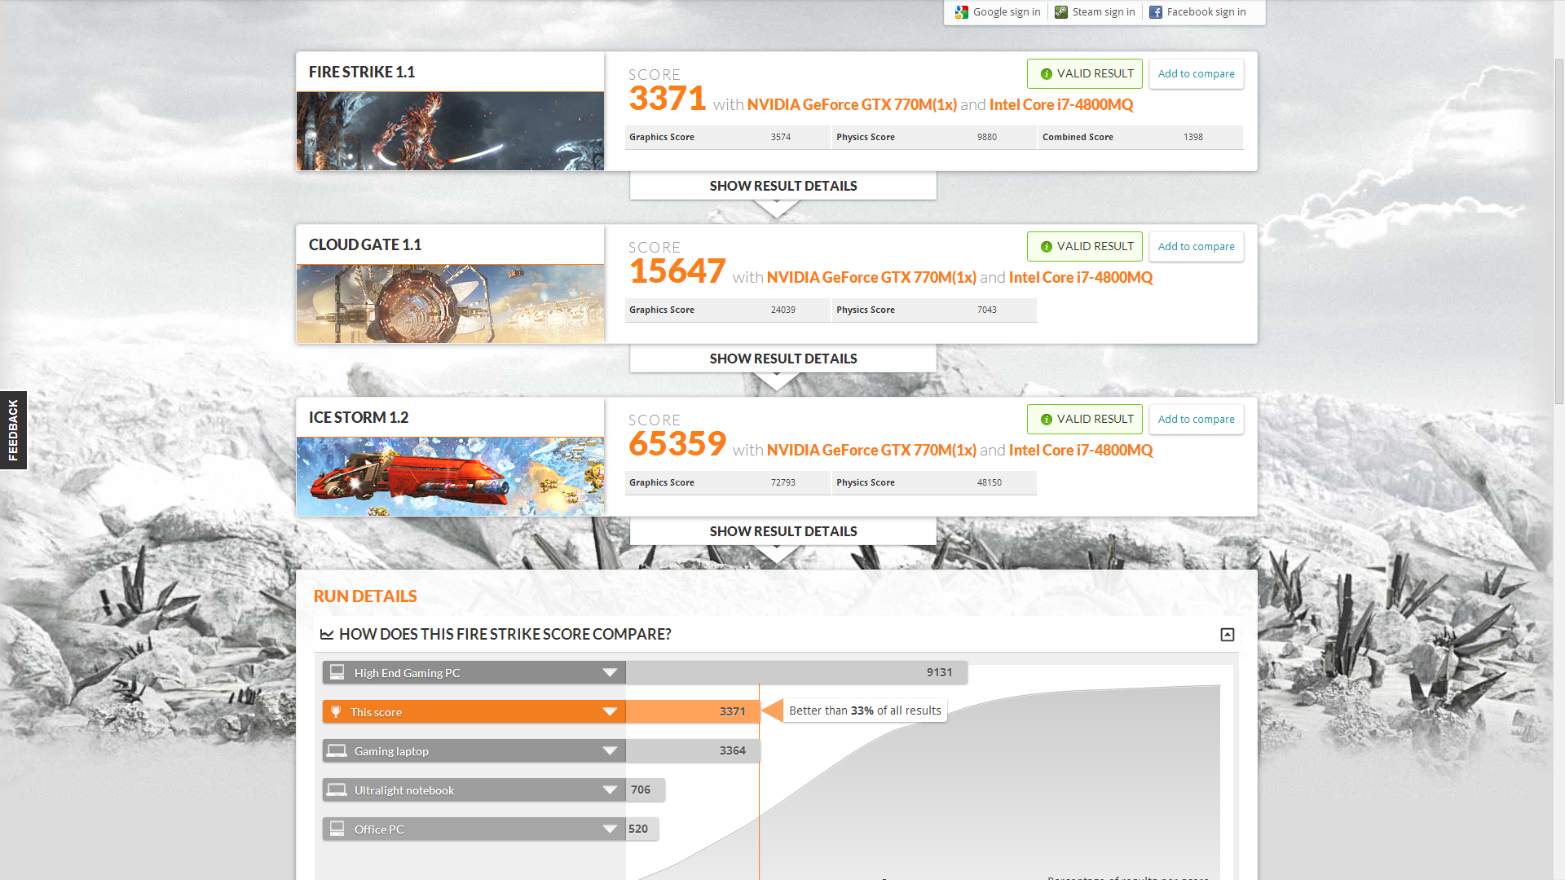Click Ice Storm VALID RESULT button
1565x880 pixels.
[x=1085, y=420]
